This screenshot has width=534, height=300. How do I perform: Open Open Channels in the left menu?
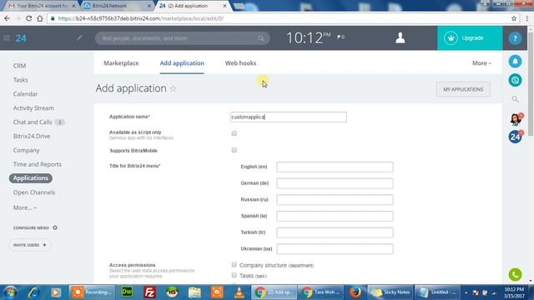coord(34,192)
